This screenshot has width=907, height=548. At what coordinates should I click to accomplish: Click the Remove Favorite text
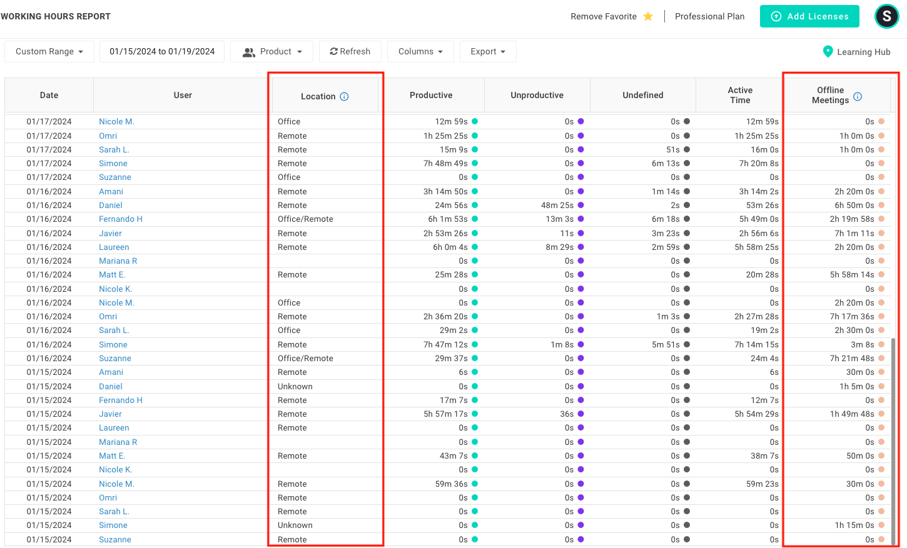[603, 16]
